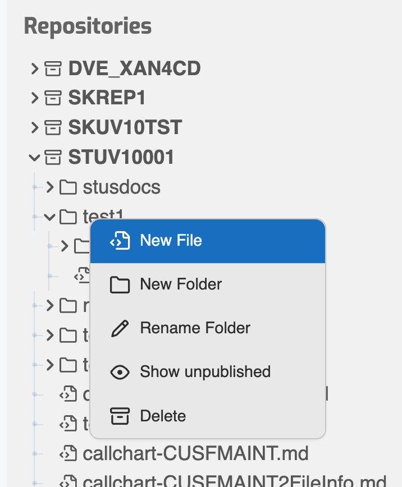Toggle Show unpublished eye icon
Viewport: 402px width, 487px height.
(120, 372)
